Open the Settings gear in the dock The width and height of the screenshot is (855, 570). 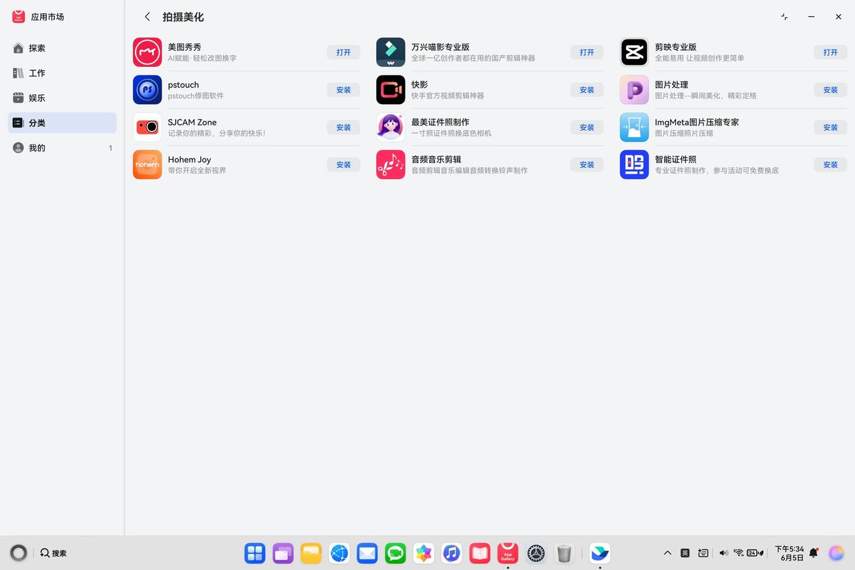[x=536, y=553]
